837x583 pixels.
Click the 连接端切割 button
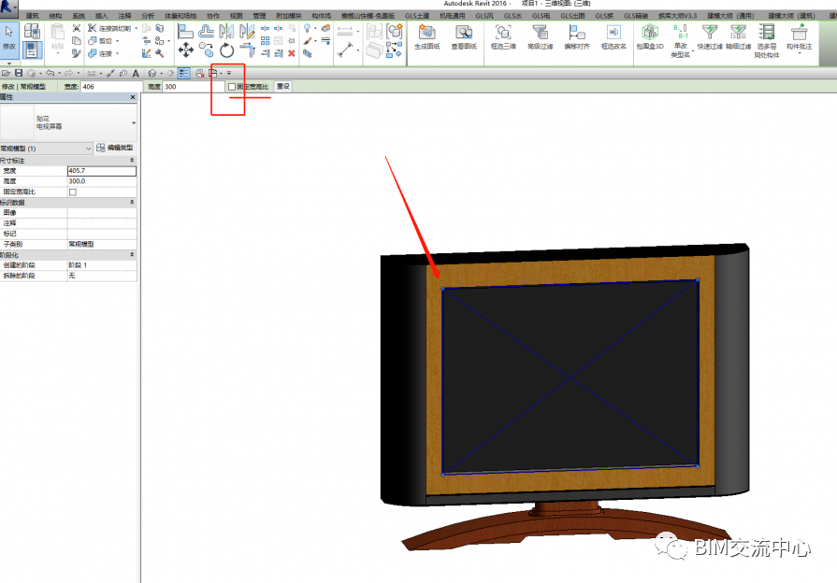click(x=109, y=28)
